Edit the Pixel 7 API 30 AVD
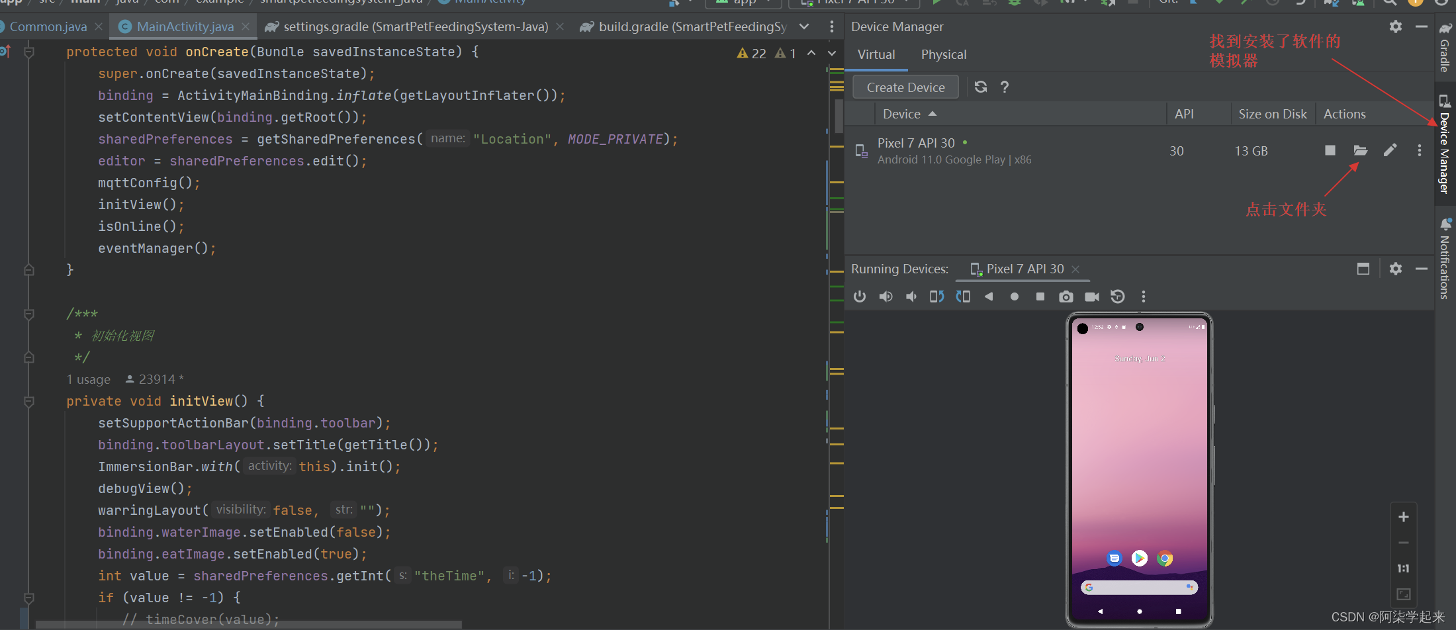 click(1390, 150)
